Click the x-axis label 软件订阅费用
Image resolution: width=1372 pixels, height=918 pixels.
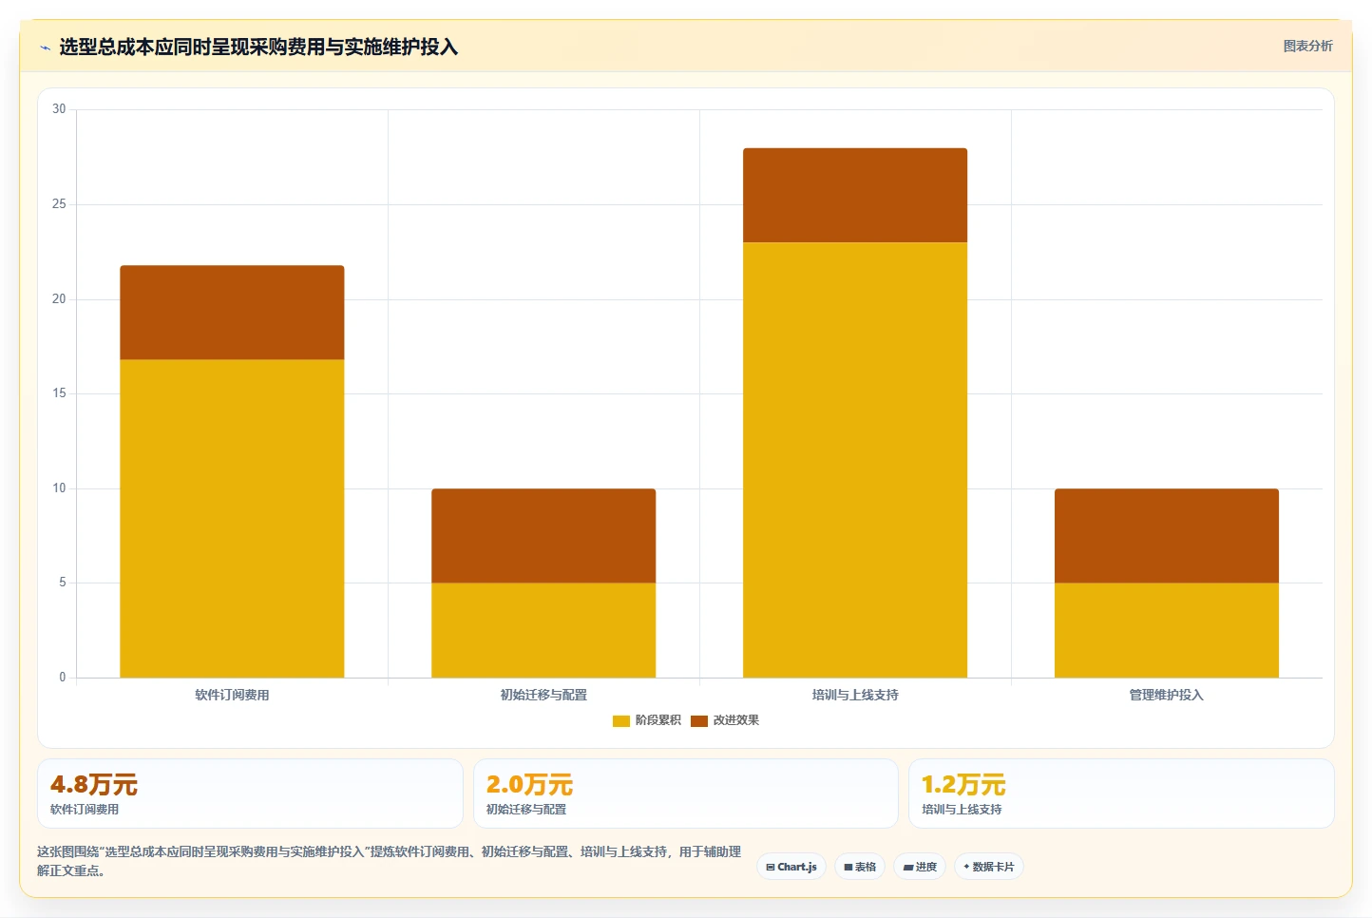click(232, 695)
